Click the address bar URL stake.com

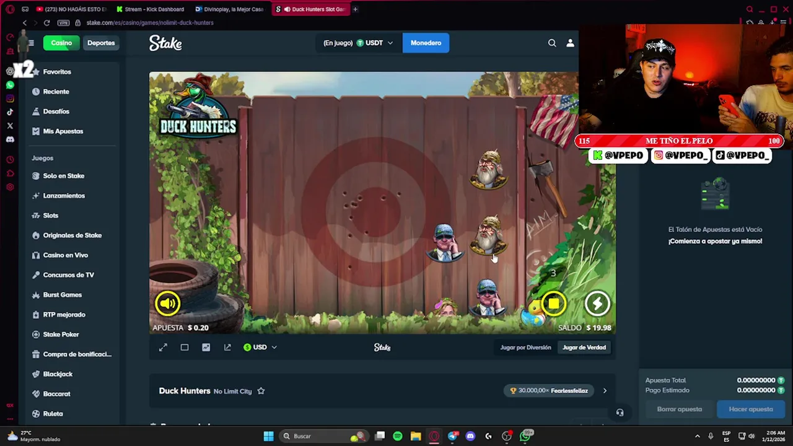[150, 23]
